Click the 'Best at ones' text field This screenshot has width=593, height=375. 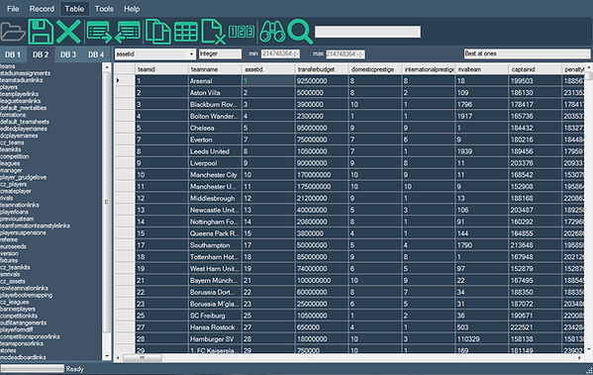(527, 54)
